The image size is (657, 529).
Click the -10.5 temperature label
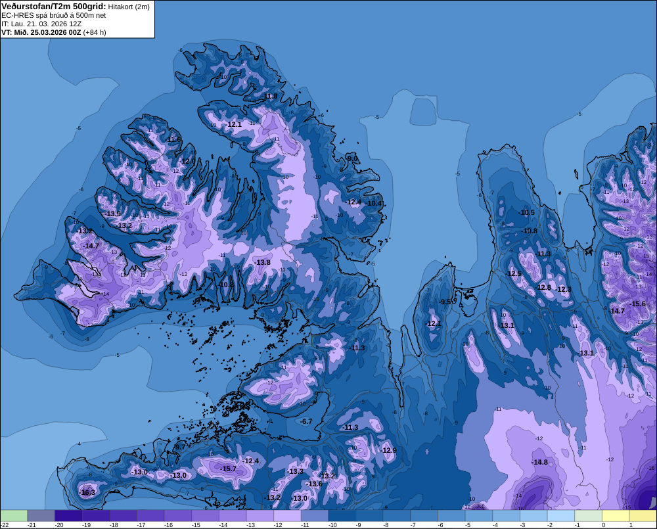pyautogui.click(x=527, y=212)
